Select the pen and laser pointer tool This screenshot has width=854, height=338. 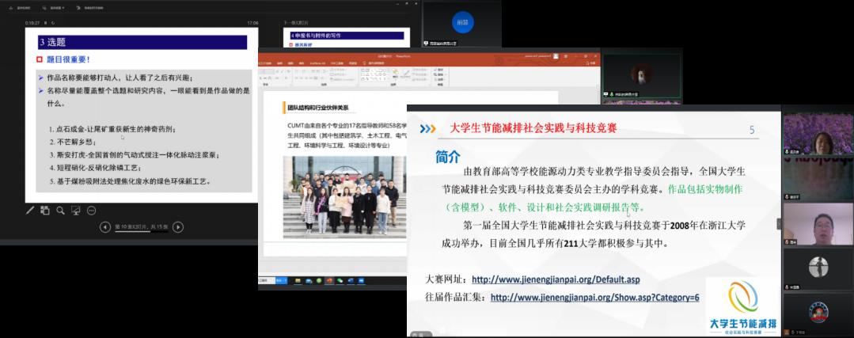[x=30, y=211]
